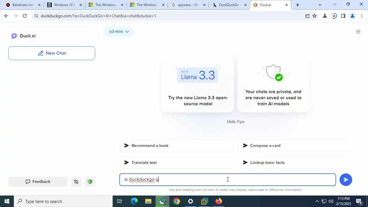Image resolution: width=368 pixels, height=207 pixels.
Task: Share this page from address bar
Action: pos(307,16)
